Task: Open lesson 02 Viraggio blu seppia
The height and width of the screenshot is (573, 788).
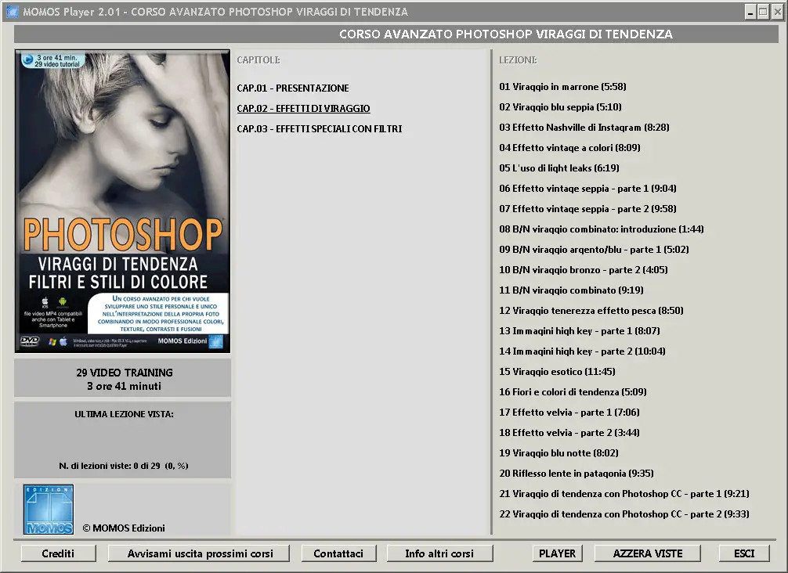Action: (560, 107)
